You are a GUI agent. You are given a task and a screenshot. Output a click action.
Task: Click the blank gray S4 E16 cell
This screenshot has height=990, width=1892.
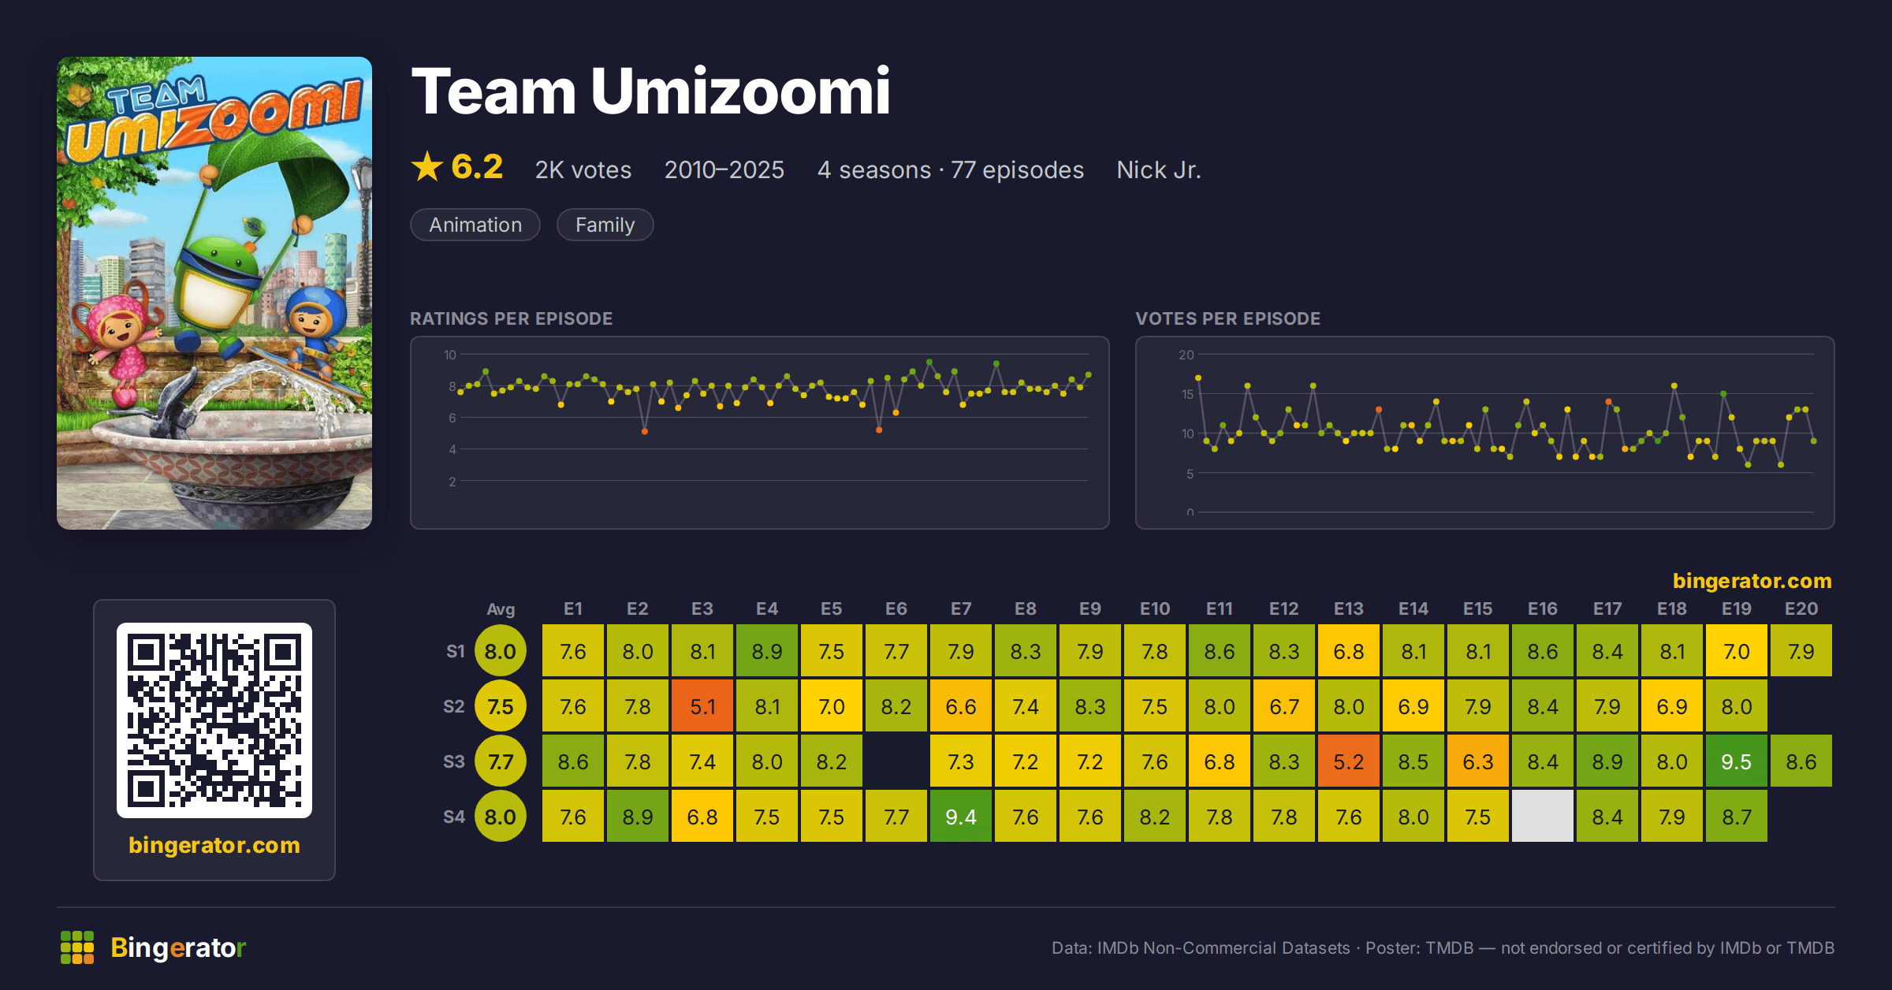1543,817
